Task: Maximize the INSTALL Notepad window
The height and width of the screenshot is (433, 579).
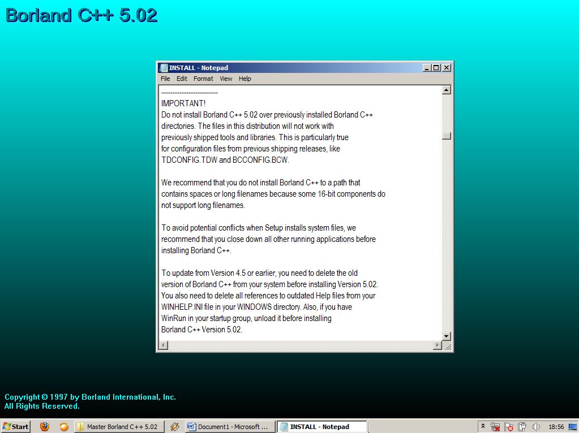Action: coord(436,68)
